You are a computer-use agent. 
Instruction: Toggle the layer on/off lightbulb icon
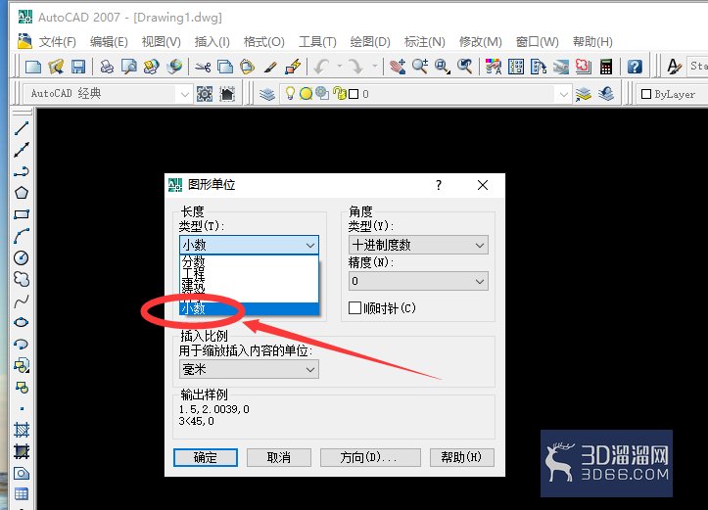(290, 93)
